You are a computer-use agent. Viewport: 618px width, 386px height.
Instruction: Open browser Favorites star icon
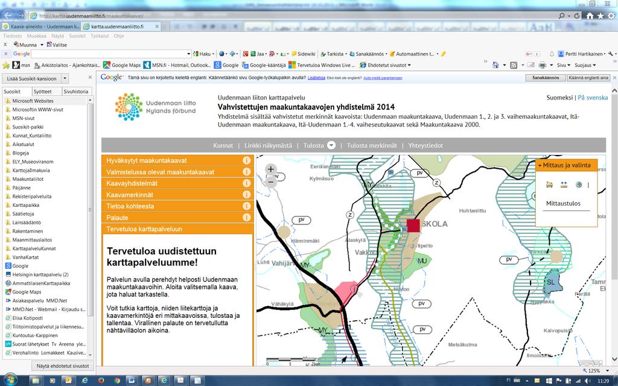coord(600,16)
